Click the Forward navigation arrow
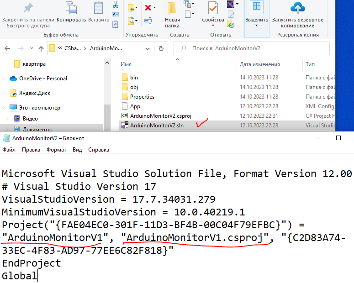The width and height of the screenshot is (354, 283). click(21, 48)
